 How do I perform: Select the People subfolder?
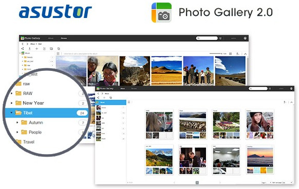coord(35,132)
